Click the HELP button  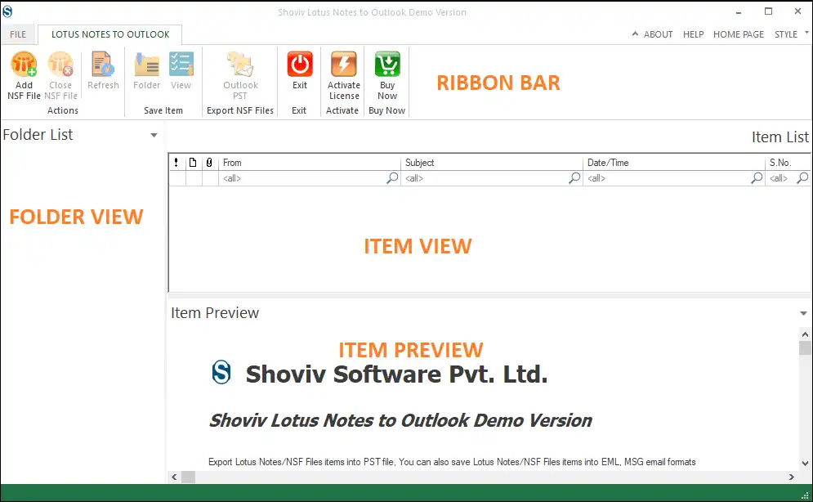click(x=693, y=34)
